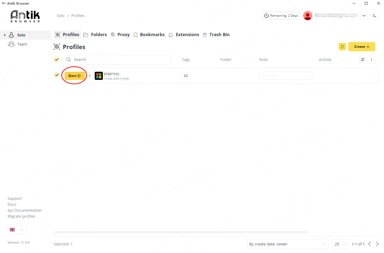Screen dimensions: 384x253
Task: Expand the account dropdown chevron
Action: (364, 16)
